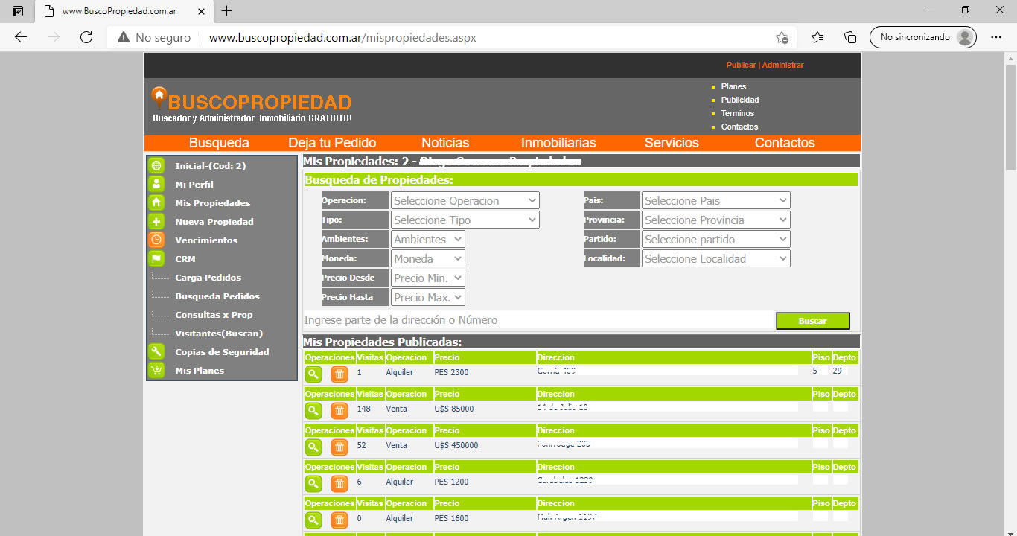
Task: Open Seleccione Provincia dropdown
Action: click(716, 220)
